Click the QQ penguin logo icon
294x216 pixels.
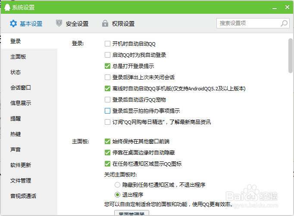click(x=7, y=7)
